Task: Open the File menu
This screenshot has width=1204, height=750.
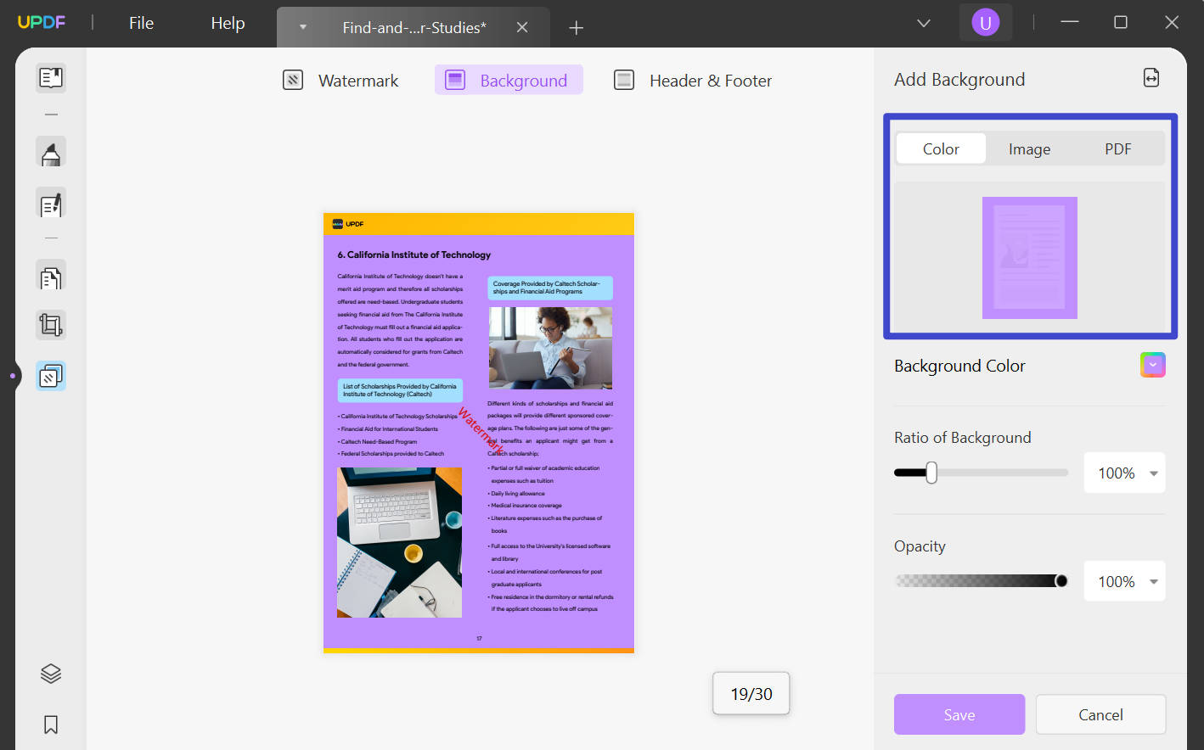Action: (141, 23)
